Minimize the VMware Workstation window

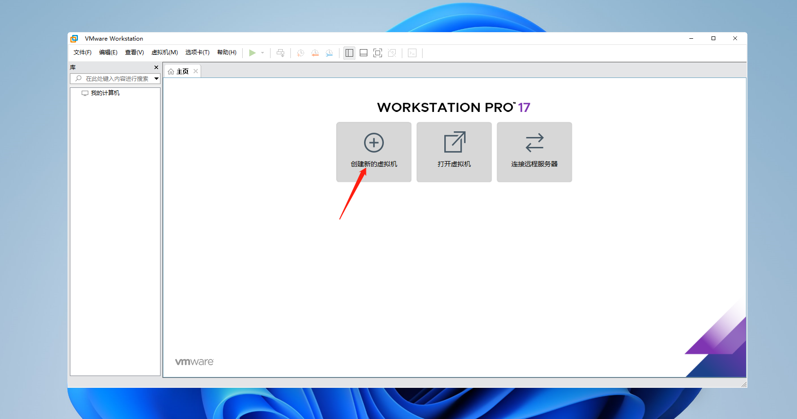pyautogui.click(x=691, y=39)
